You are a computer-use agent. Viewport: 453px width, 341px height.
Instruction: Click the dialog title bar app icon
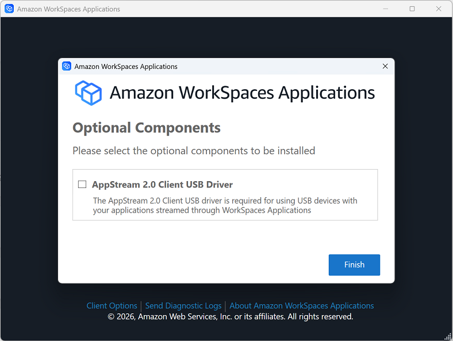point(67,66)
